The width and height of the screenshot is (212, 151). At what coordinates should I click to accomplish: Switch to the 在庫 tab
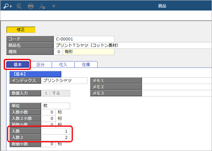(86, 65)
